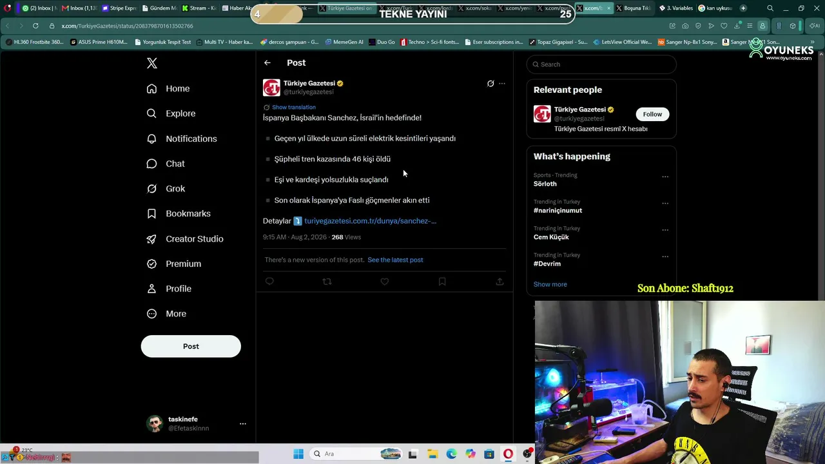The width and height of the screenshot is (825, 464).
Task: Open the Cem Küçük trending topic
Action: (551, 237)
